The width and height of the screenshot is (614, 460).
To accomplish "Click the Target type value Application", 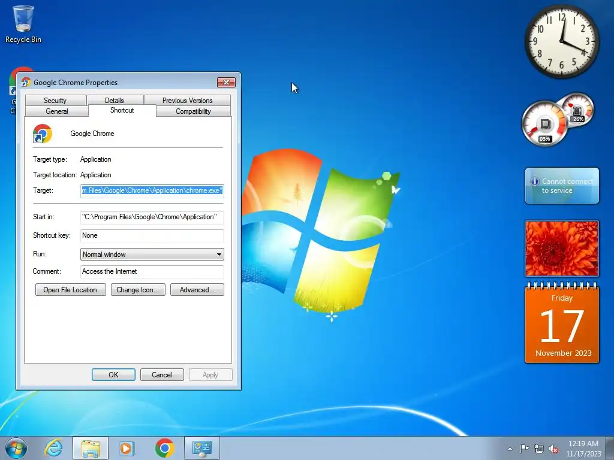I will (95, 159).
